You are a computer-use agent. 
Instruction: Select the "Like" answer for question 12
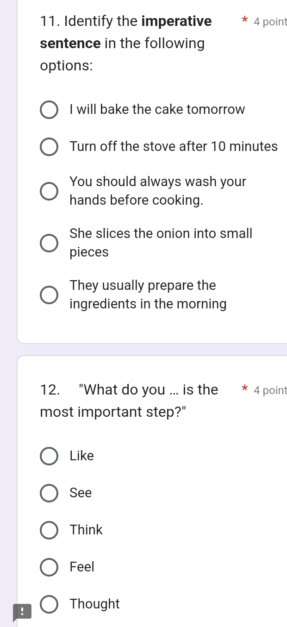pyautogui.click(x=49, y=456)
